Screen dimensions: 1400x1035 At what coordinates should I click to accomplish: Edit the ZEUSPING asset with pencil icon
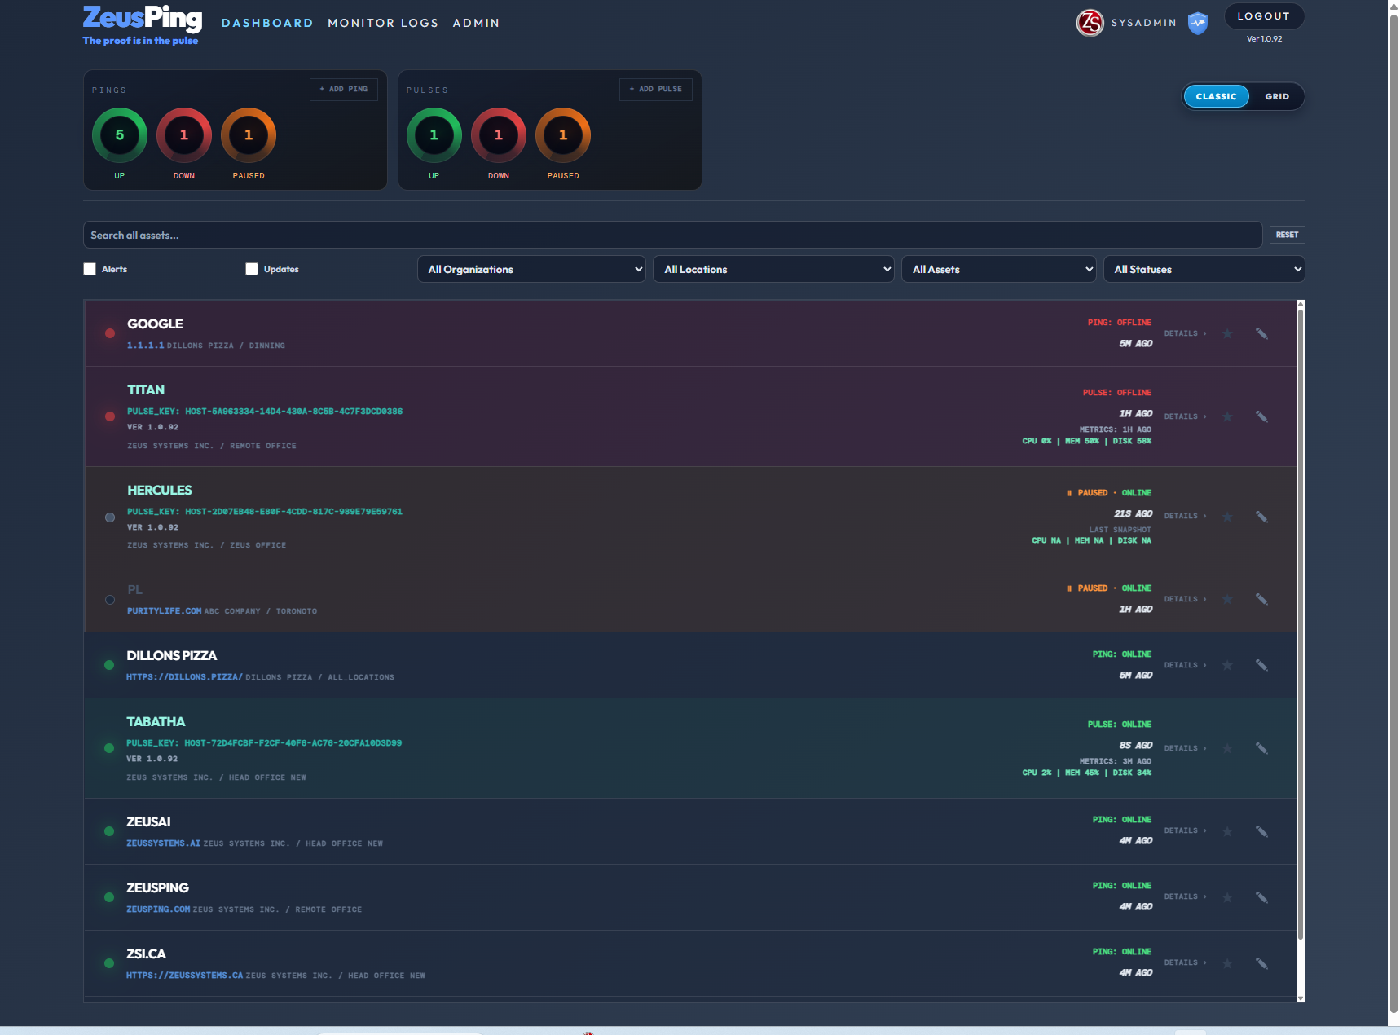1261,897
